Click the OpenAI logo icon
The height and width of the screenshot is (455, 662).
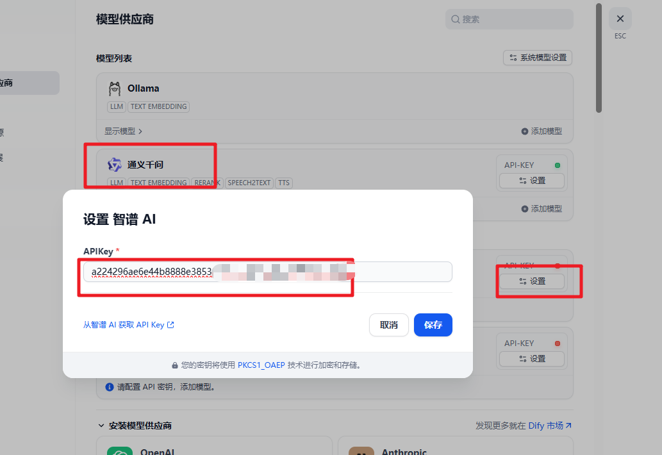120,451
